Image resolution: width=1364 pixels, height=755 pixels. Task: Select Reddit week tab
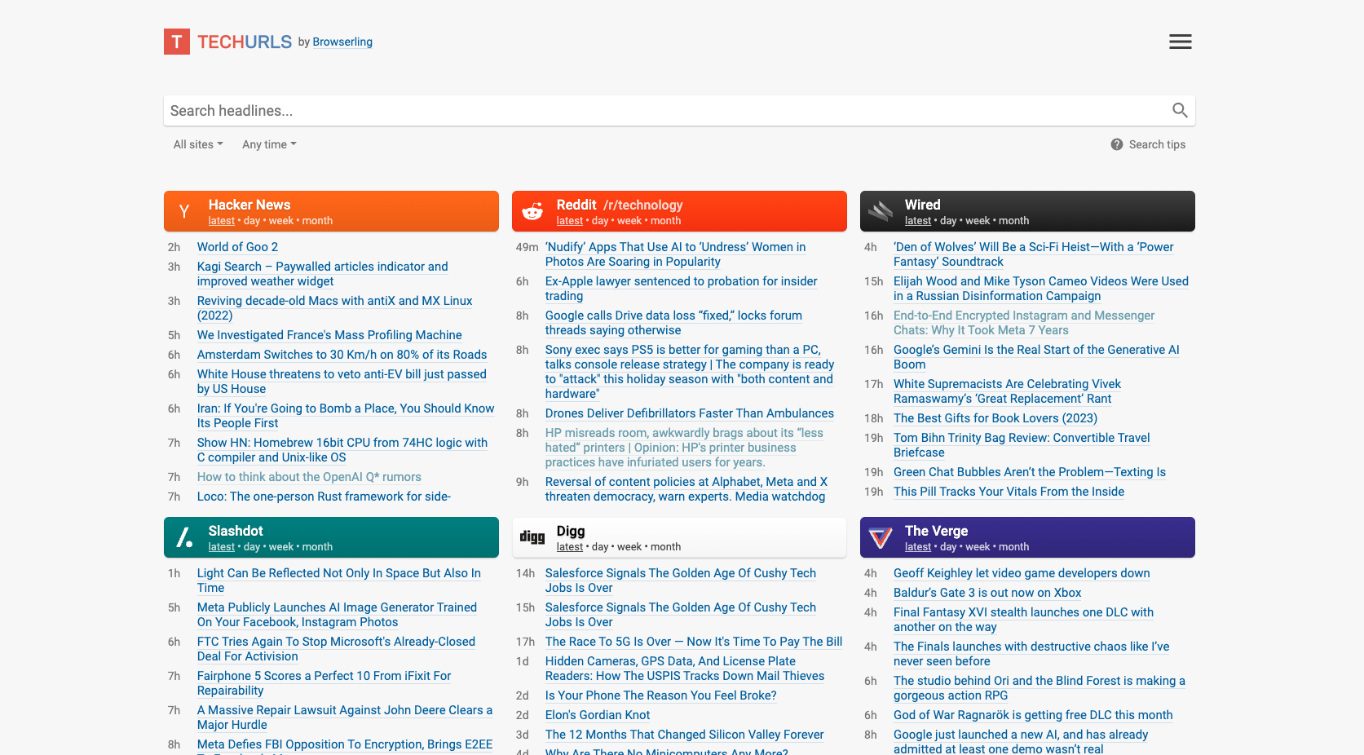click(x=629, y=221)
